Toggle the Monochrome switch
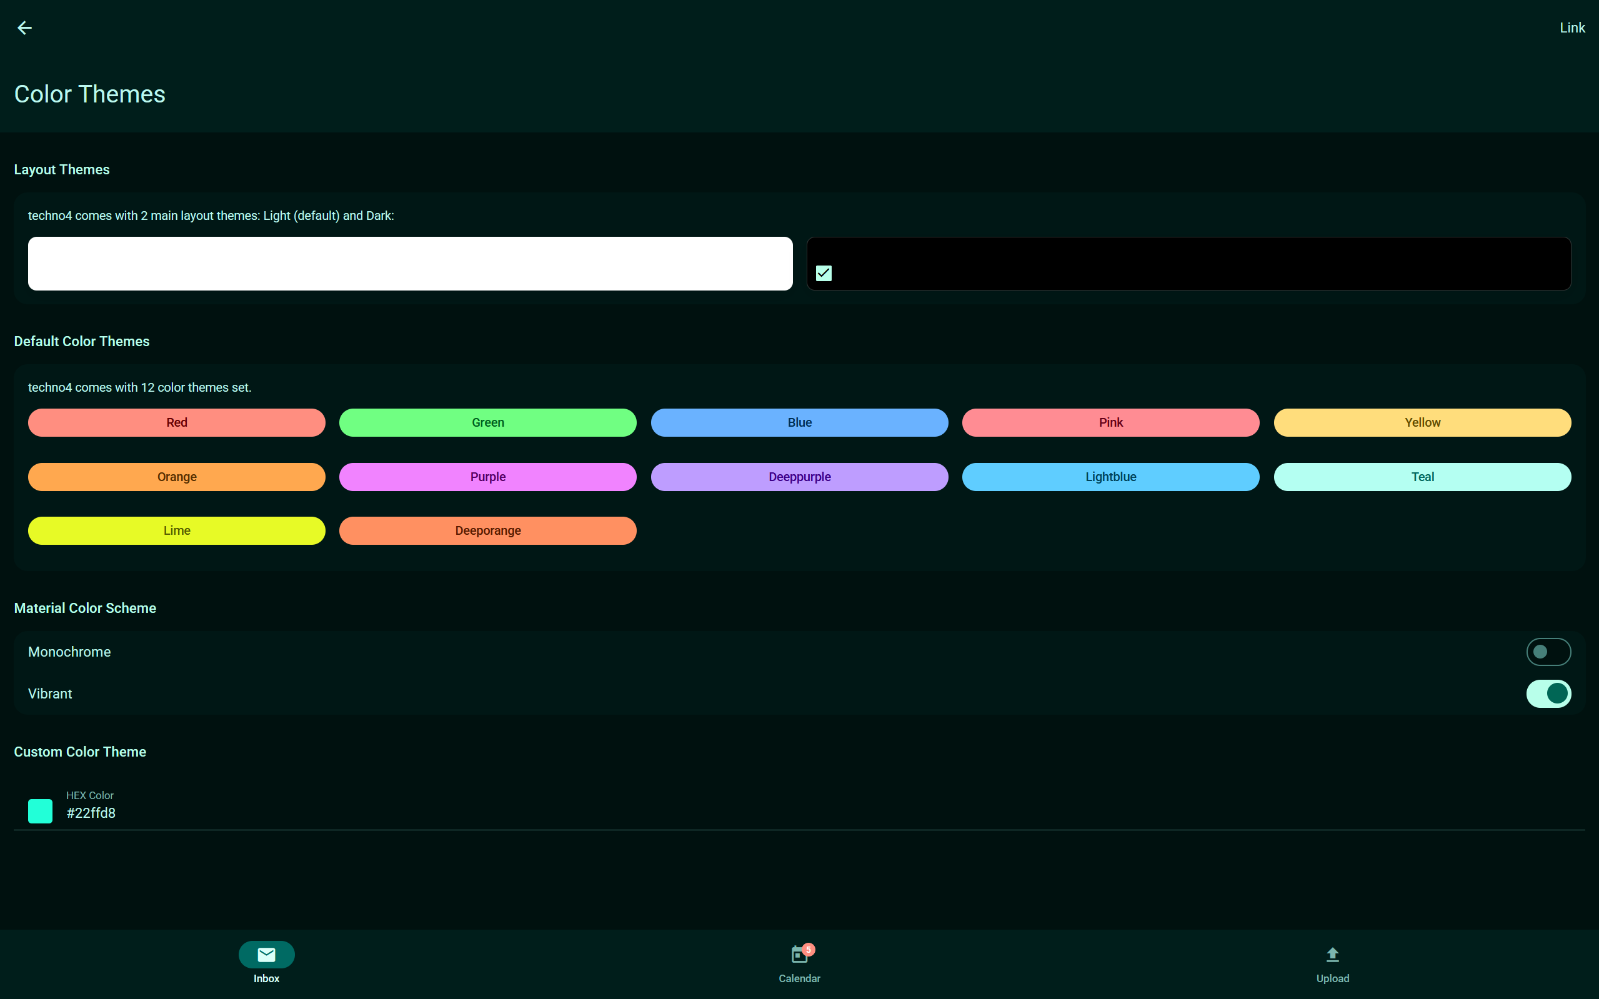 click(1548, 652)
